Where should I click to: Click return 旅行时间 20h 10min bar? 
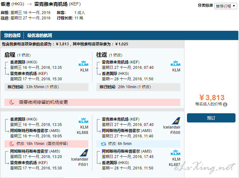(x=138, y=87)
